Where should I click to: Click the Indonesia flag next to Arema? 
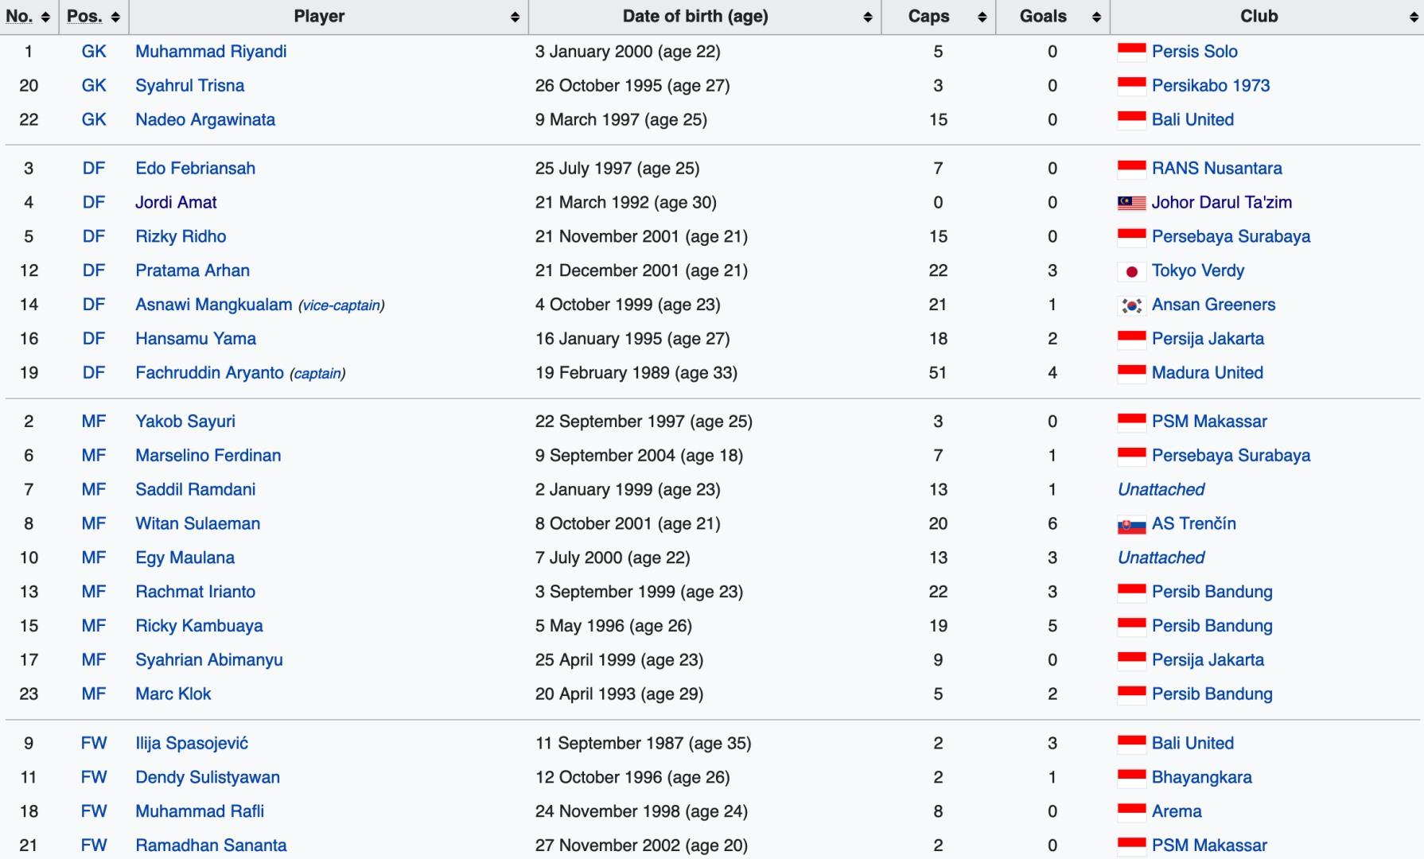tap(1131, 812)
